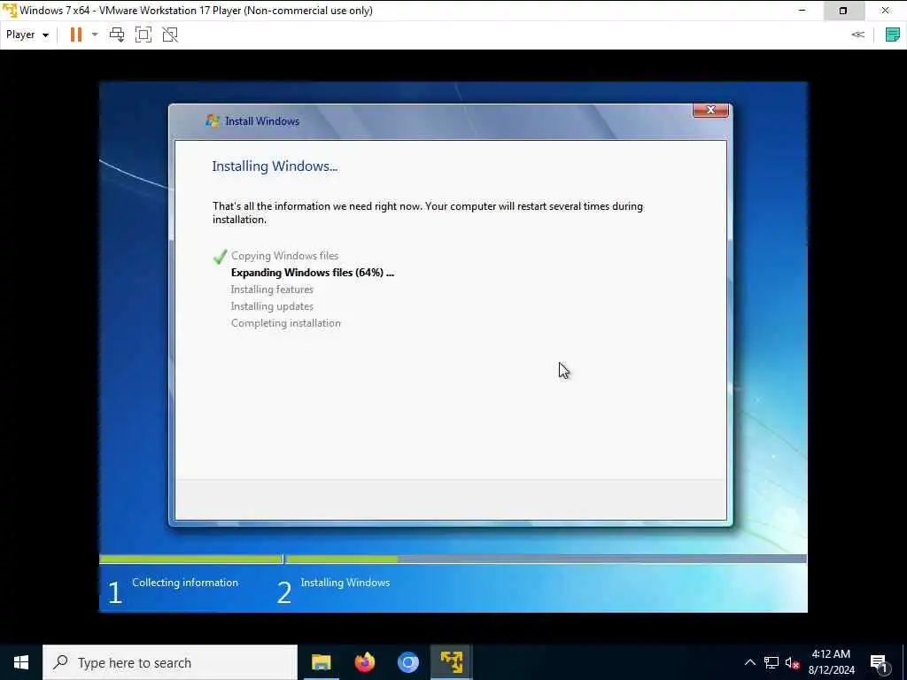Screen dimensions: 907x680
Task: Click the 'Installing features' step text
Action: pos(272,290)
